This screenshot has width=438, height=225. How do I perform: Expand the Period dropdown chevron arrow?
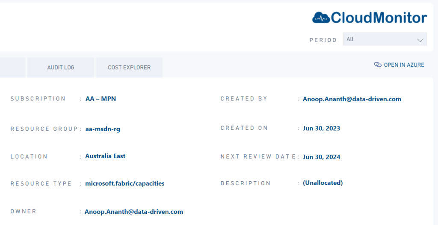point(420,40)
